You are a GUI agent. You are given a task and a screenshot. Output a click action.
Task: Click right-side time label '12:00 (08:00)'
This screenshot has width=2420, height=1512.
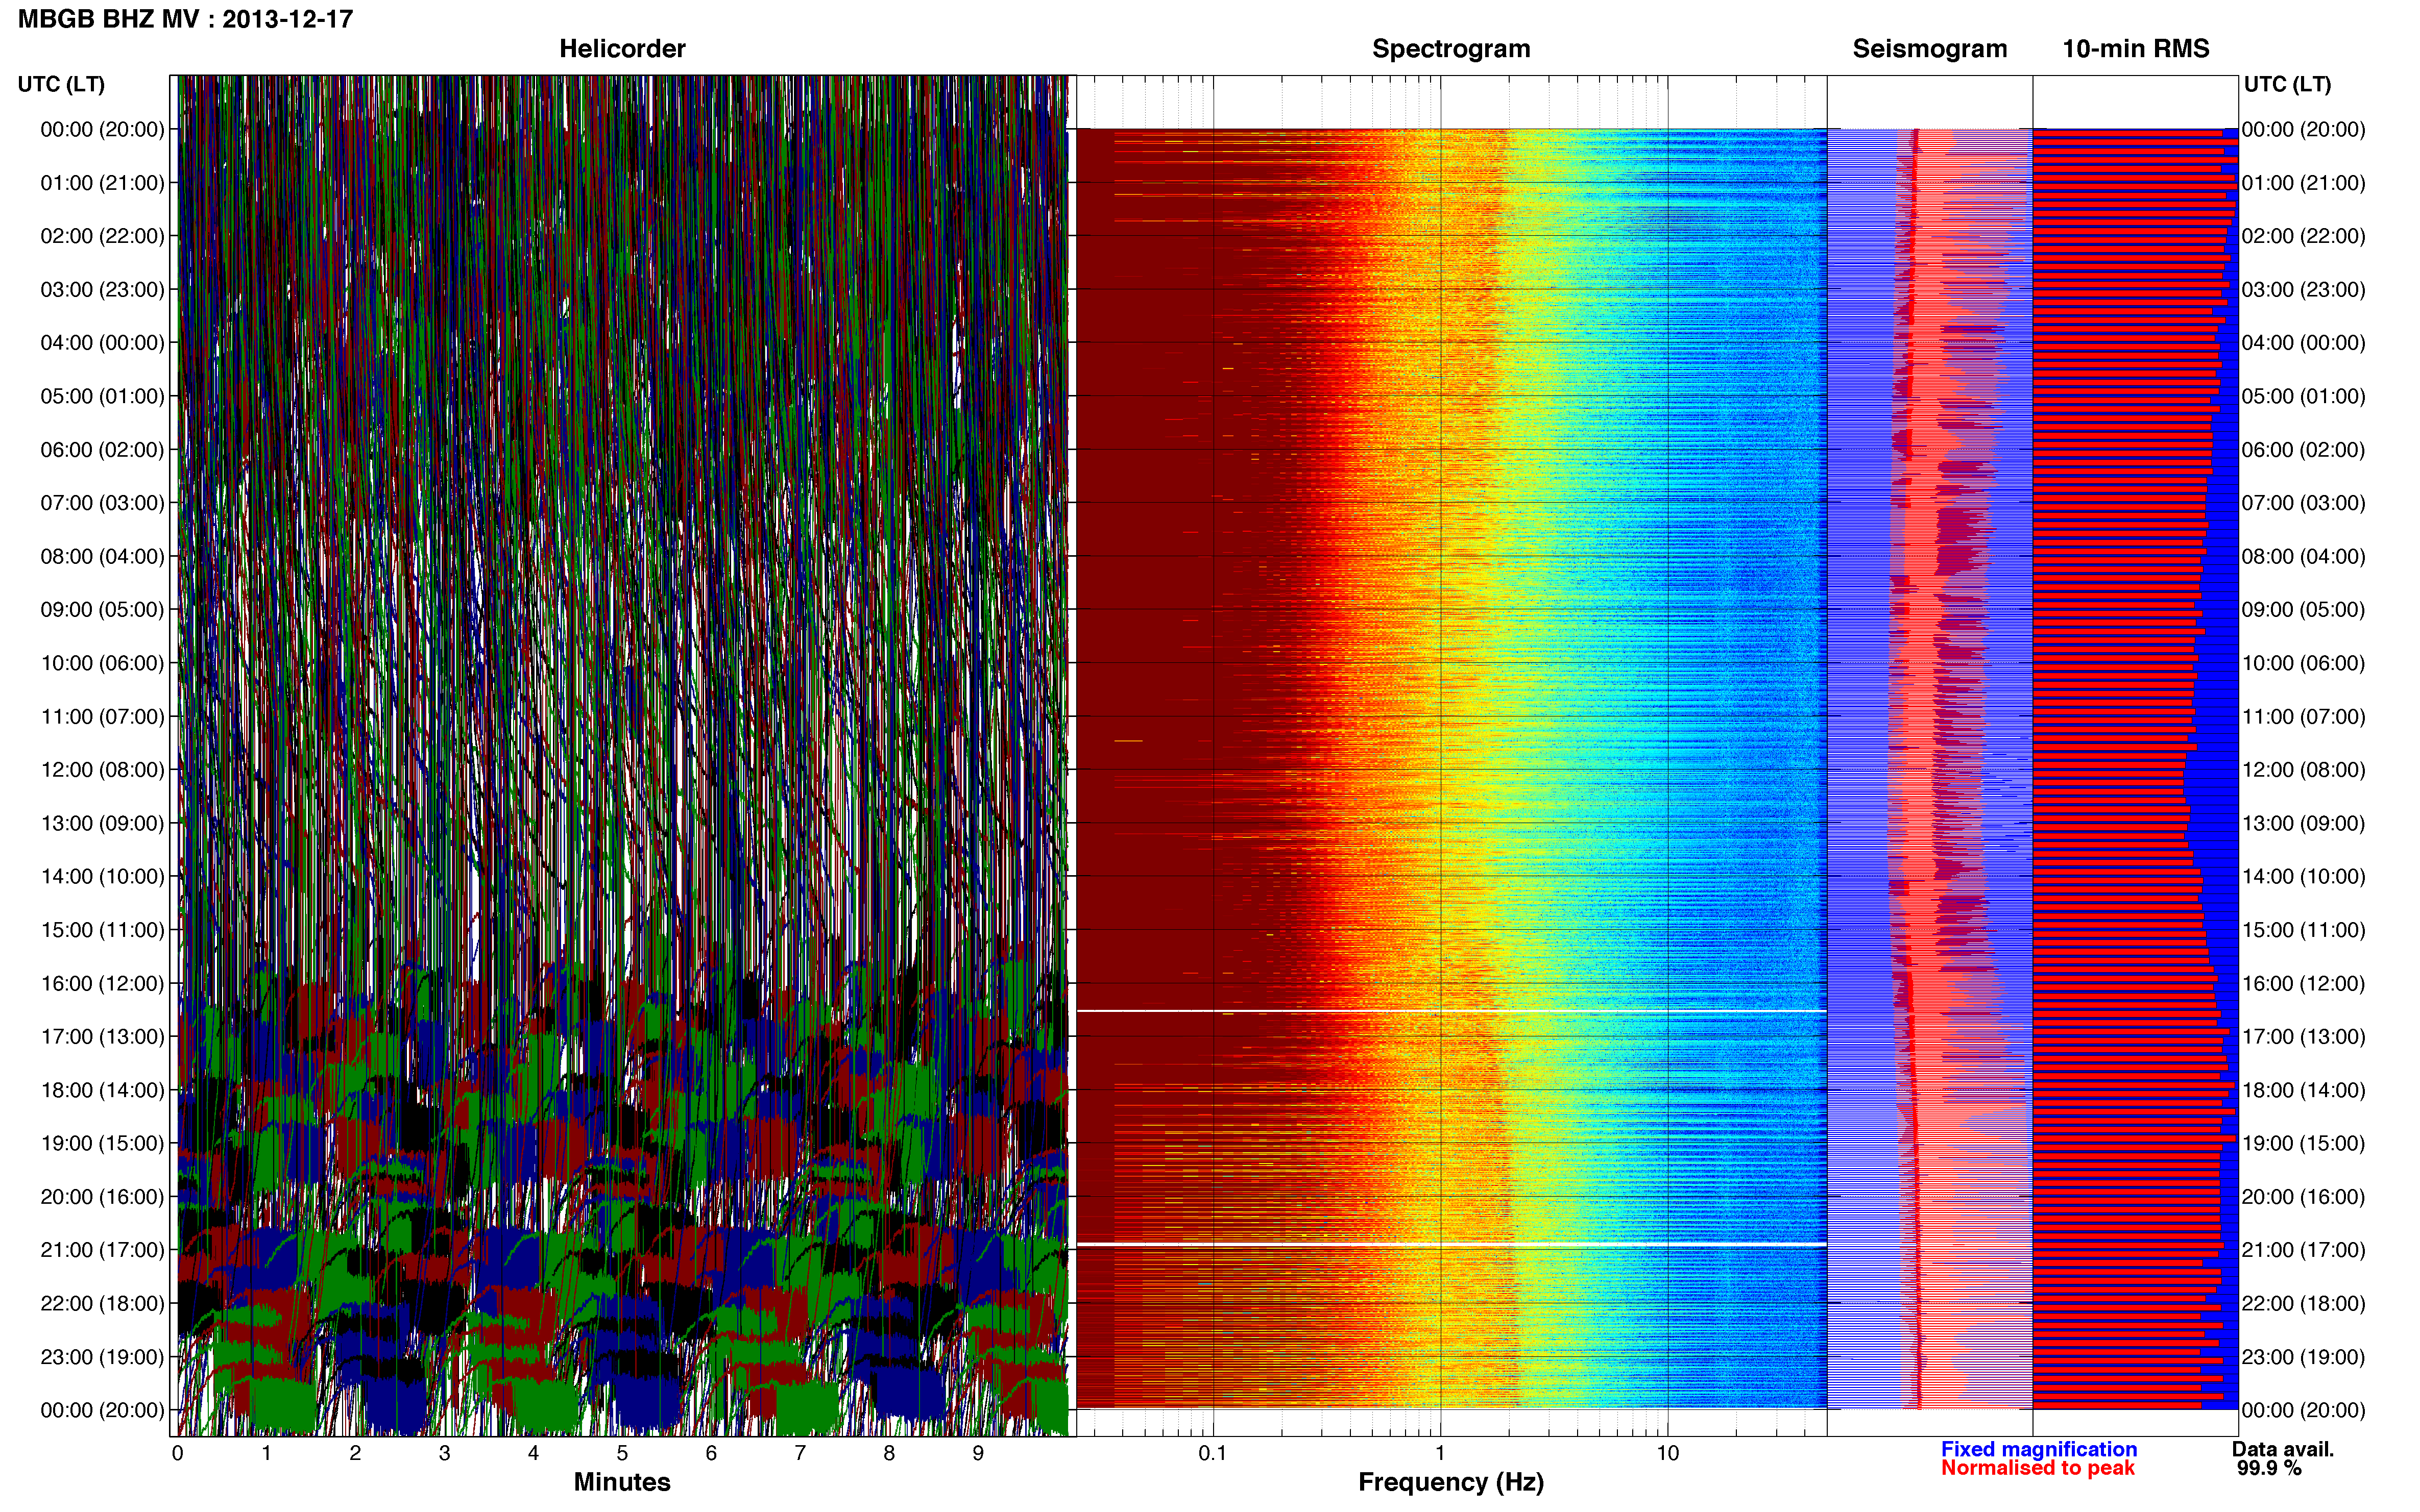(2303, 770)
